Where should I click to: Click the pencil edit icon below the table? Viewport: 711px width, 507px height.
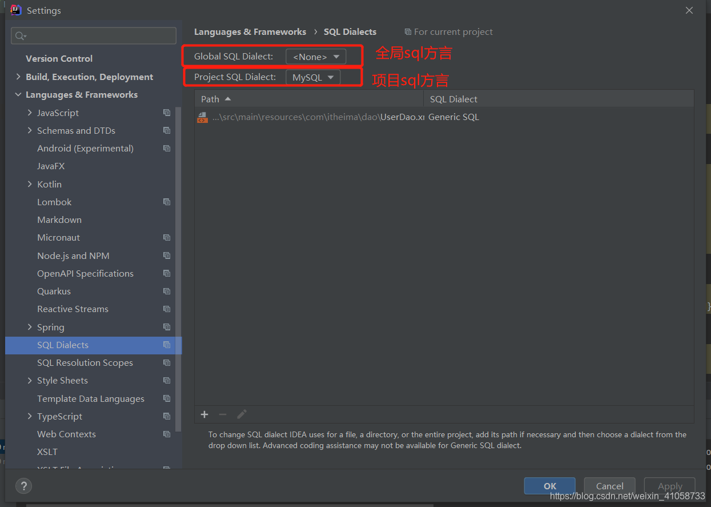[x=242, y=414]
